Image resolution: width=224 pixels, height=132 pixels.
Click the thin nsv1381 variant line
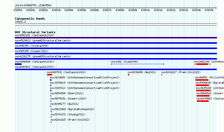[x=137, y=64]
